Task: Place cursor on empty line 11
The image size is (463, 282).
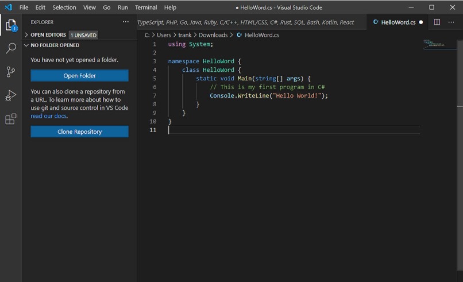Action: (294, 130)
